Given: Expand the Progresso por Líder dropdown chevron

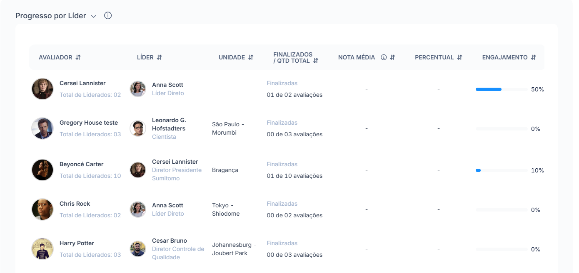Looking at the screenshot, I should pyautogui.click(x=94, y=16).
